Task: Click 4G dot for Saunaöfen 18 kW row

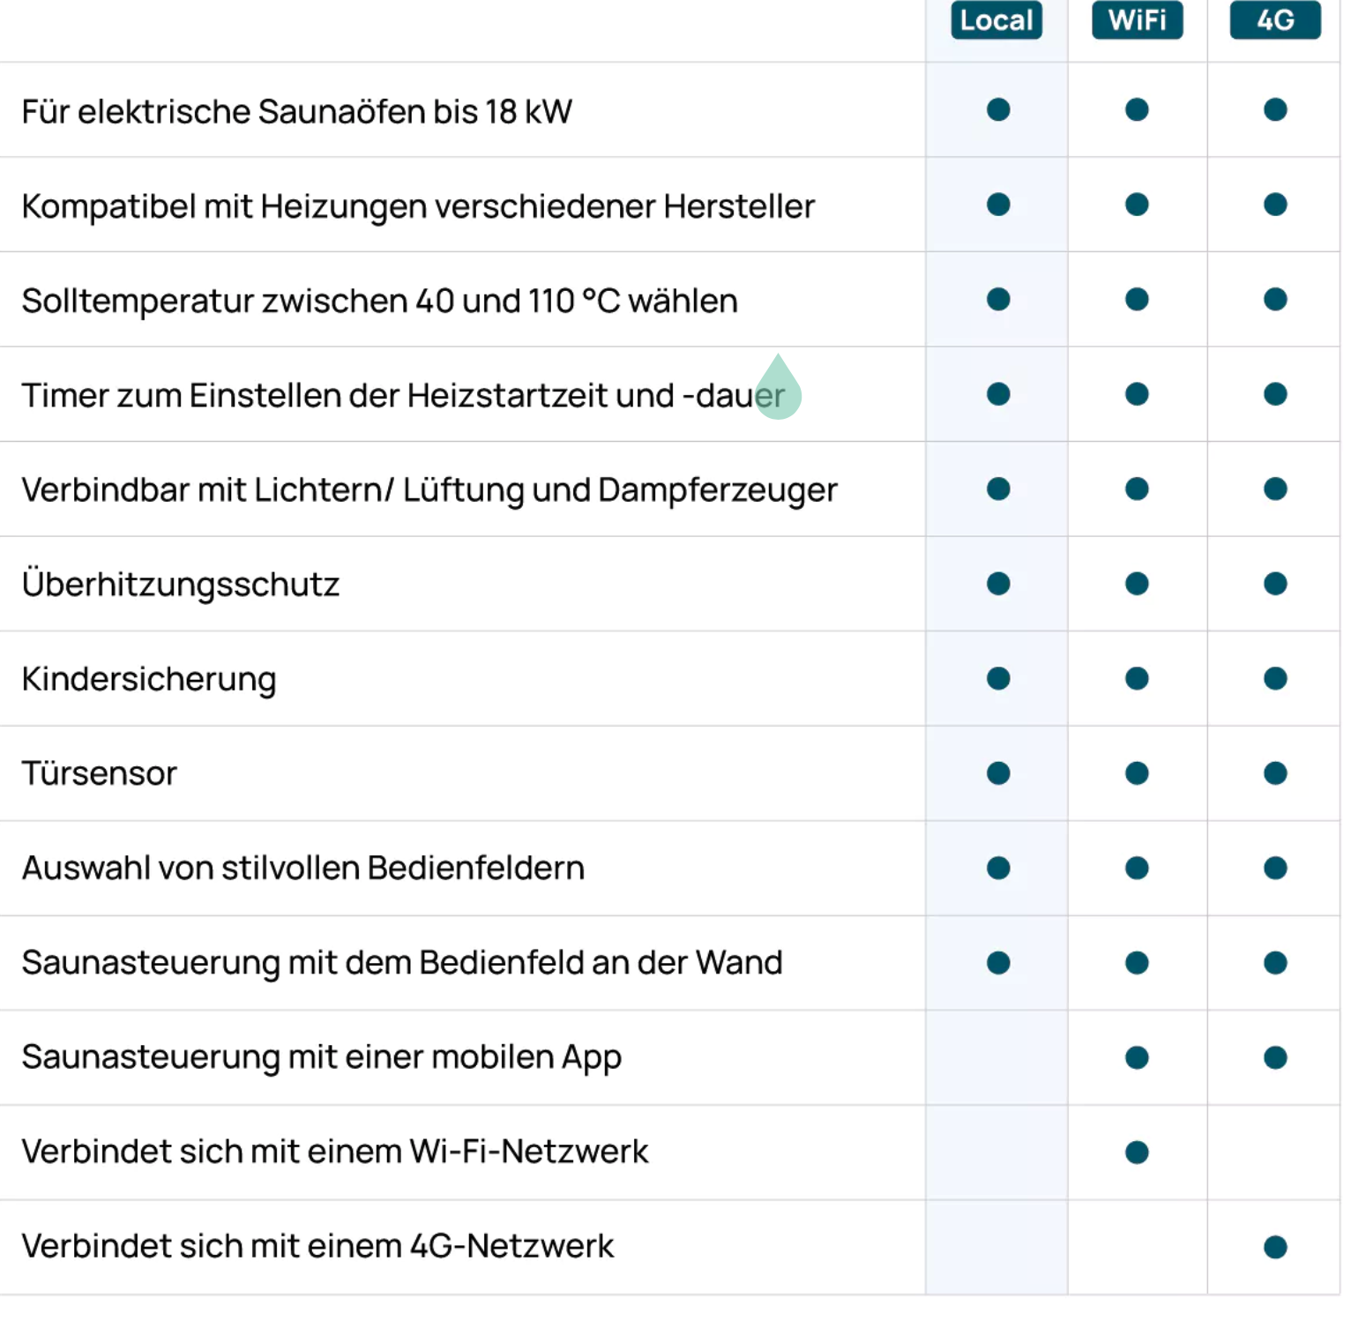Action: point(1275,110)
